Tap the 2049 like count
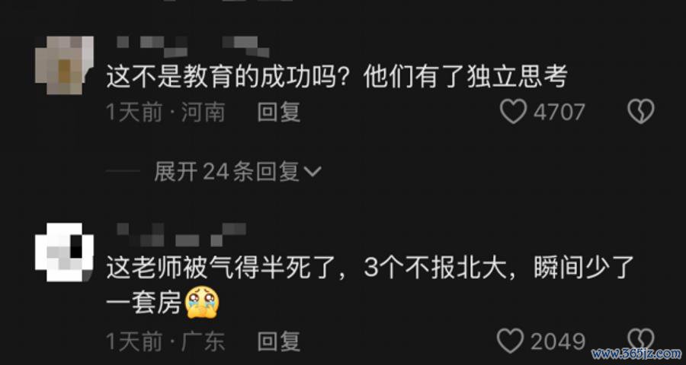686x365 pixels. (558, 341)
